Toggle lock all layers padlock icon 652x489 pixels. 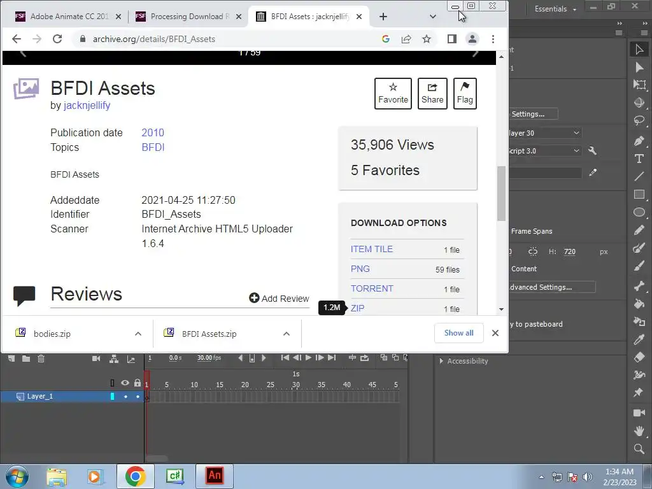(x=138, y=383)
